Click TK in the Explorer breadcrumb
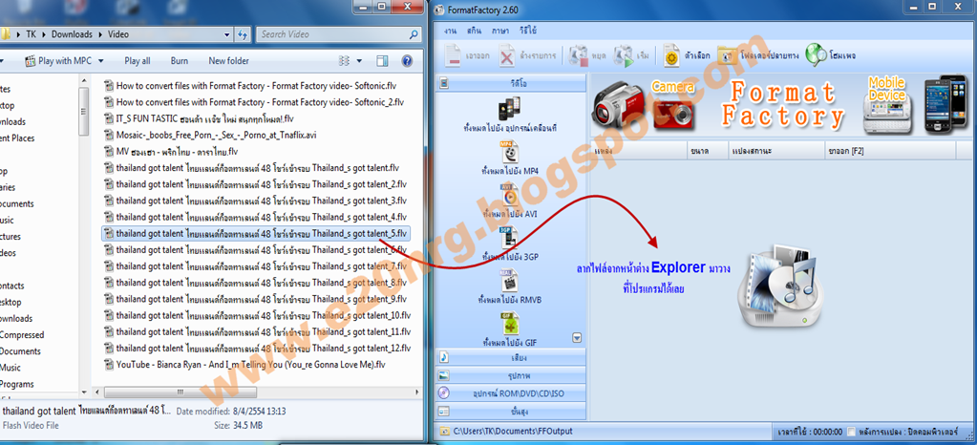The height and width of the screenshot is (445, 977). click(32, 34)
